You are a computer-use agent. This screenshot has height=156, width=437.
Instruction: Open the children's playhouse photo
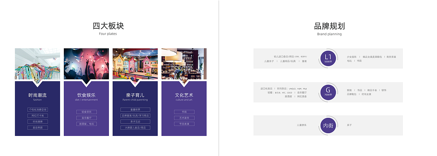[x=135, y=64]
